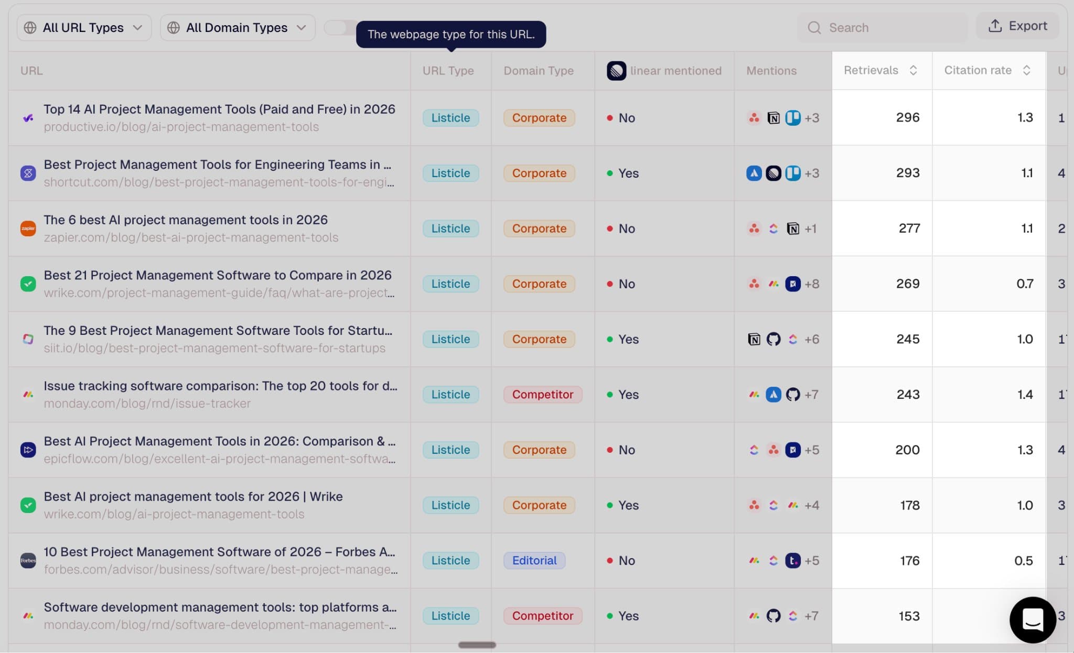
Task: Click the monday.com favicon in software development row
Action: tap(28, 616)
